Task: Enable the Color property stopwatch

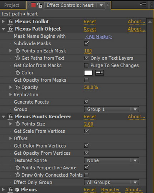Action: [x=18, y=73]
